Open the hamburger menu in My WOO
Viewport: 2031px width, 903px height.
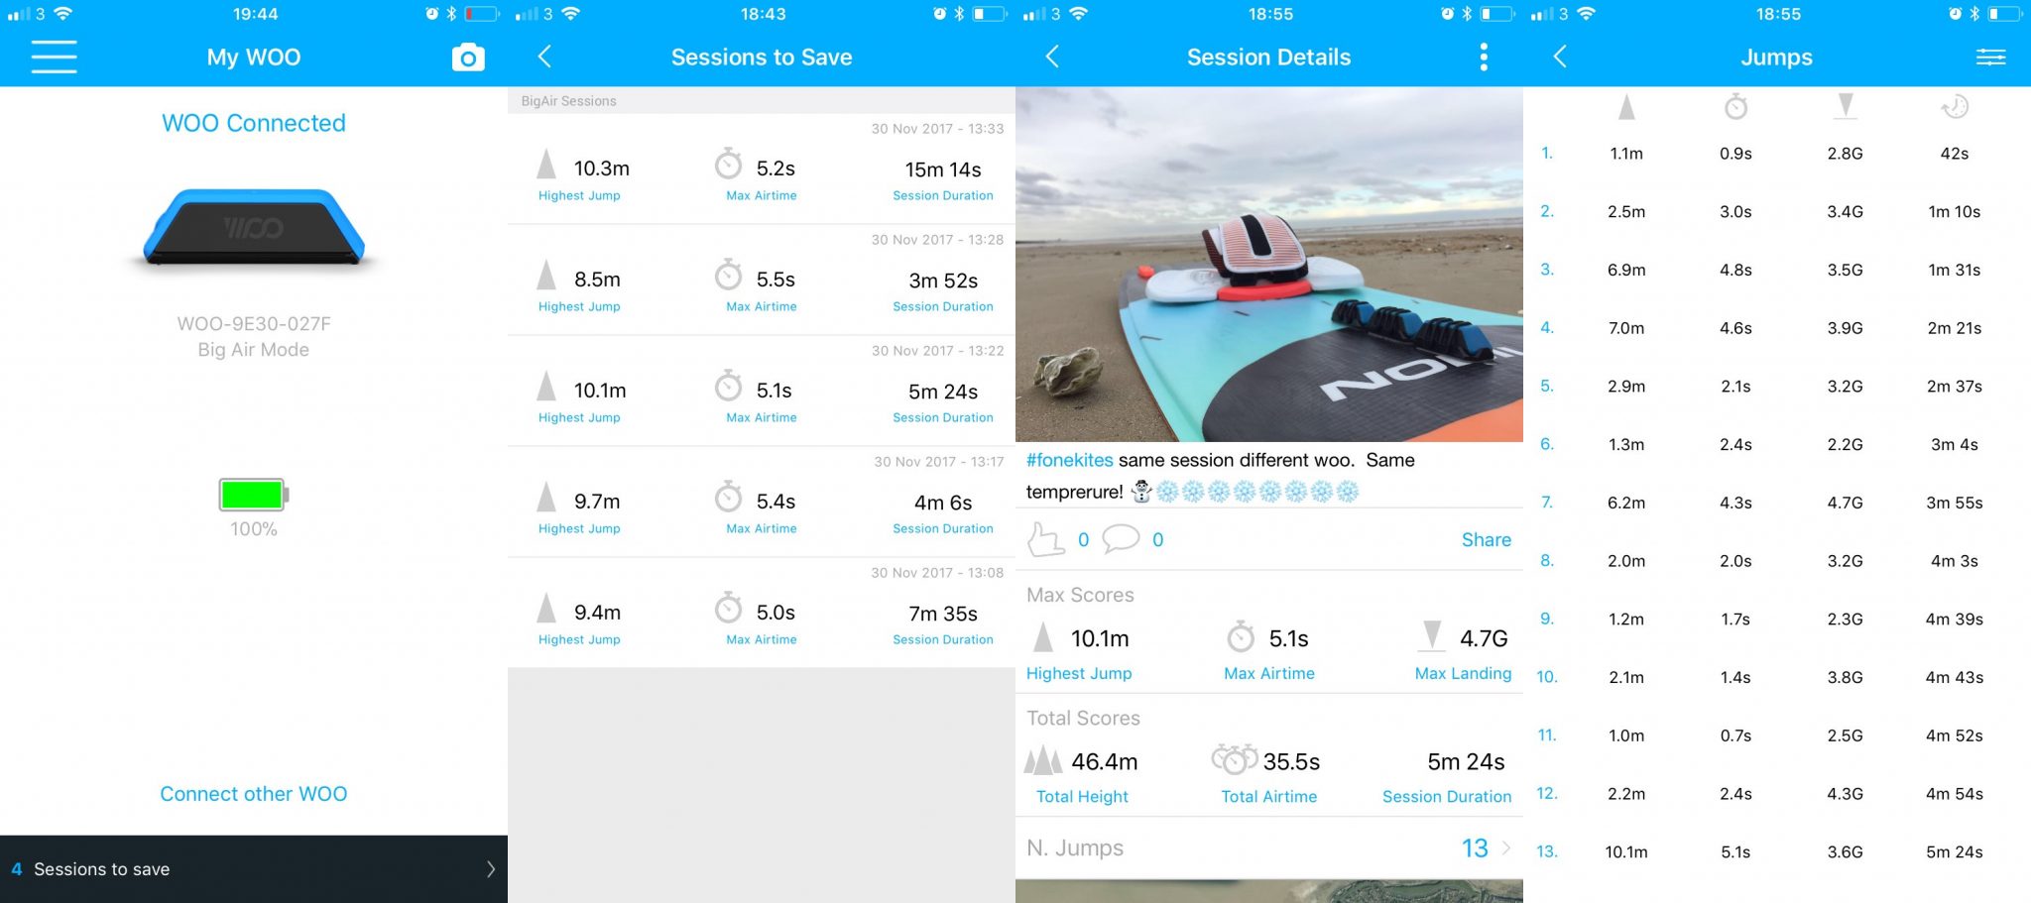(x=54, y=56)
